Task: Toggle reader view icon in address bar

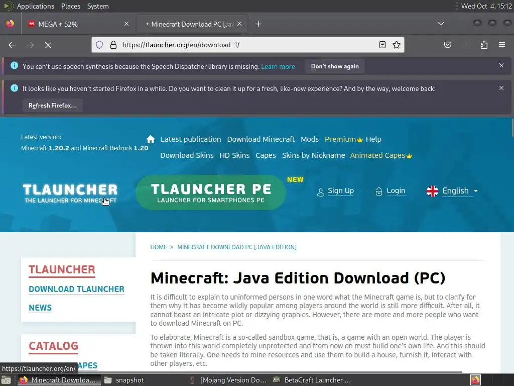Action: pos(382,45)
